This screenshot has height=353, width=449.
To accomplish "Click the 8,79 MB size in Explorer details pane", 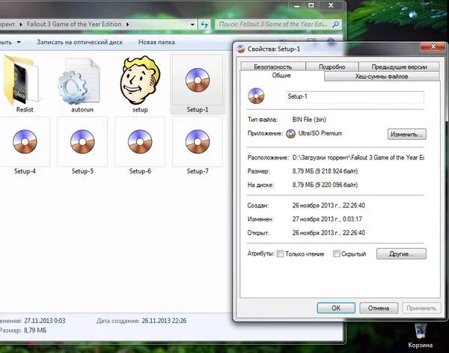I will pyautogui.click(x=35, y=331).
